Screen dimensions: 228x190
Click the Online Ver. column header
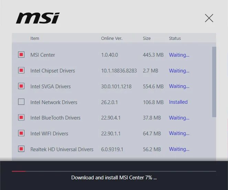point(112,38)
